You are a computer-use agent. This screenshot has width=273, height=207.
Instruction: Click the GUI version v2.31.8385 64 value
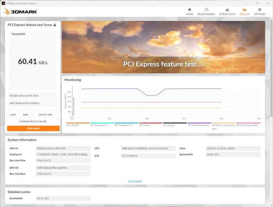pos(148,156)
